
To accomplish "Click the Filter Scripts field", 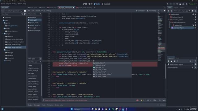I will [34, 14].
